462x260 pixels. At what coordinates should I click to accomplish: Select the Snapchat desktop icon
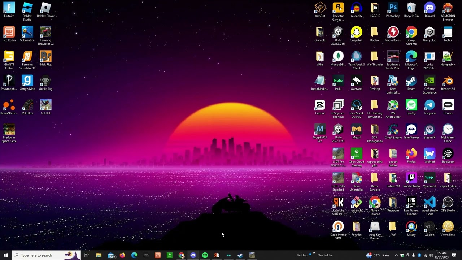point(356,34)
